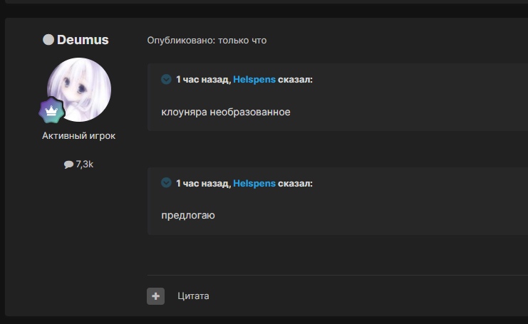
Task: Click "1 час назад" in the first quote header
Action: coord(202,80)
